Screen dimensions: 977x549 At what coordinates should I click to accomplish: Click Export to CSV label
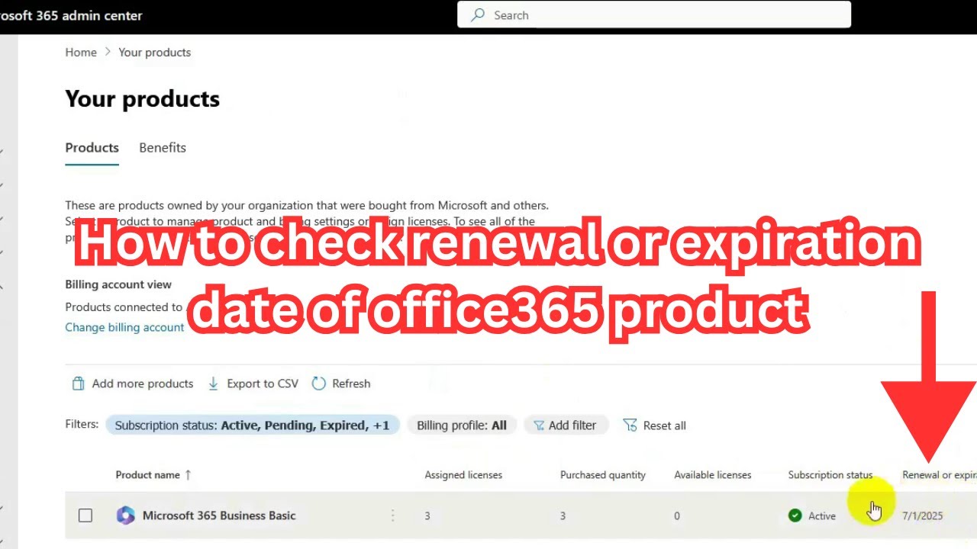coord(263,384)
